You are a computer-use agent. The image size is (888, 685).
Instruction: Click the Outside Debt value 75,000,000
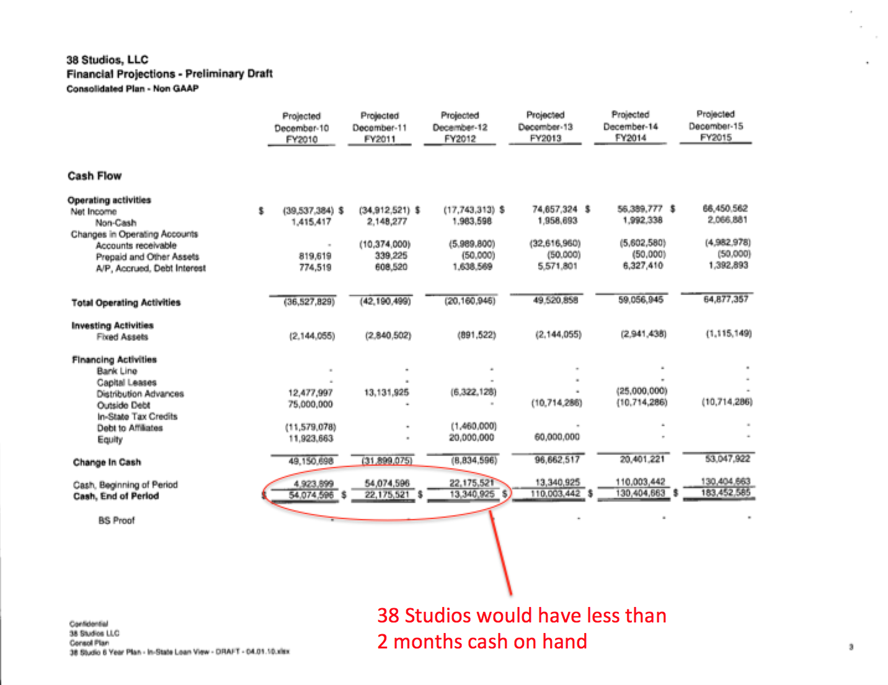(x=310, y=404)
